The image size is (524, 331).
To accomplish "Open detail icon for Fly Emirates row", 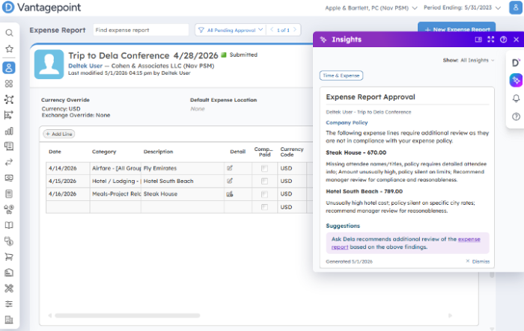I will (x=230, y=168).
